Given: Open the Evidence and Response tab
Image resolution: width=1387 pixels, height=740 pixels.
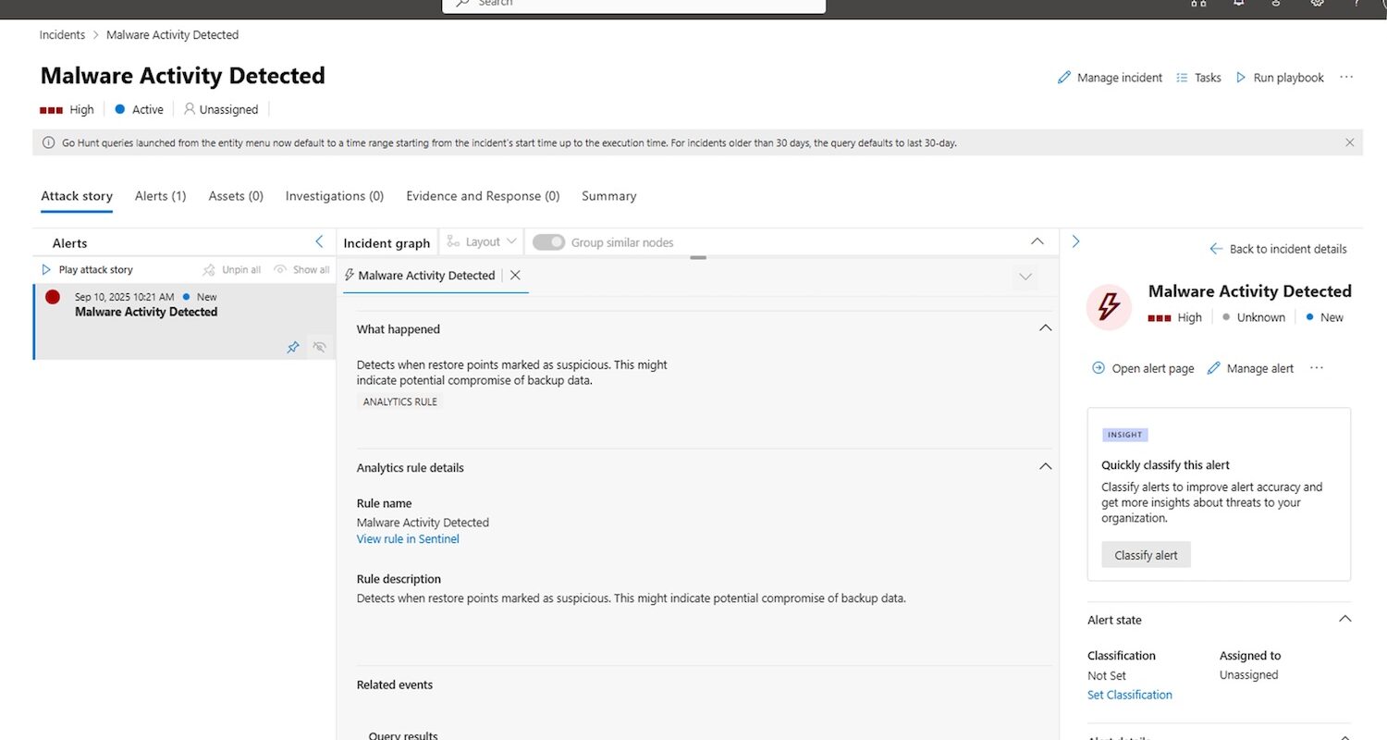Looking at the screenshot, I should coord(483,196).
